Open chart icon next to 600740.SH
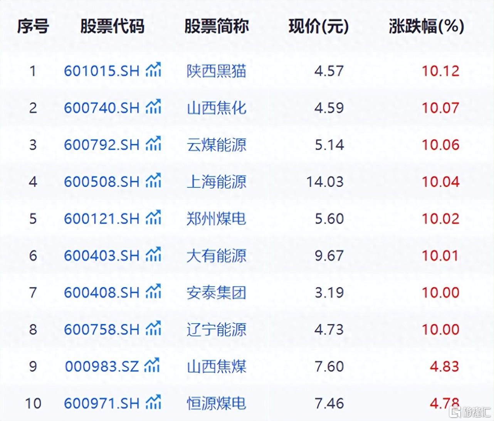 click(x=153, y=107)
